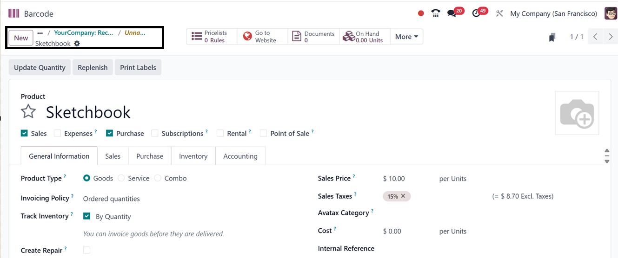Enable the Expenses checkbox
The height and width of the screenshot is (258, 618).
[58, 134]
